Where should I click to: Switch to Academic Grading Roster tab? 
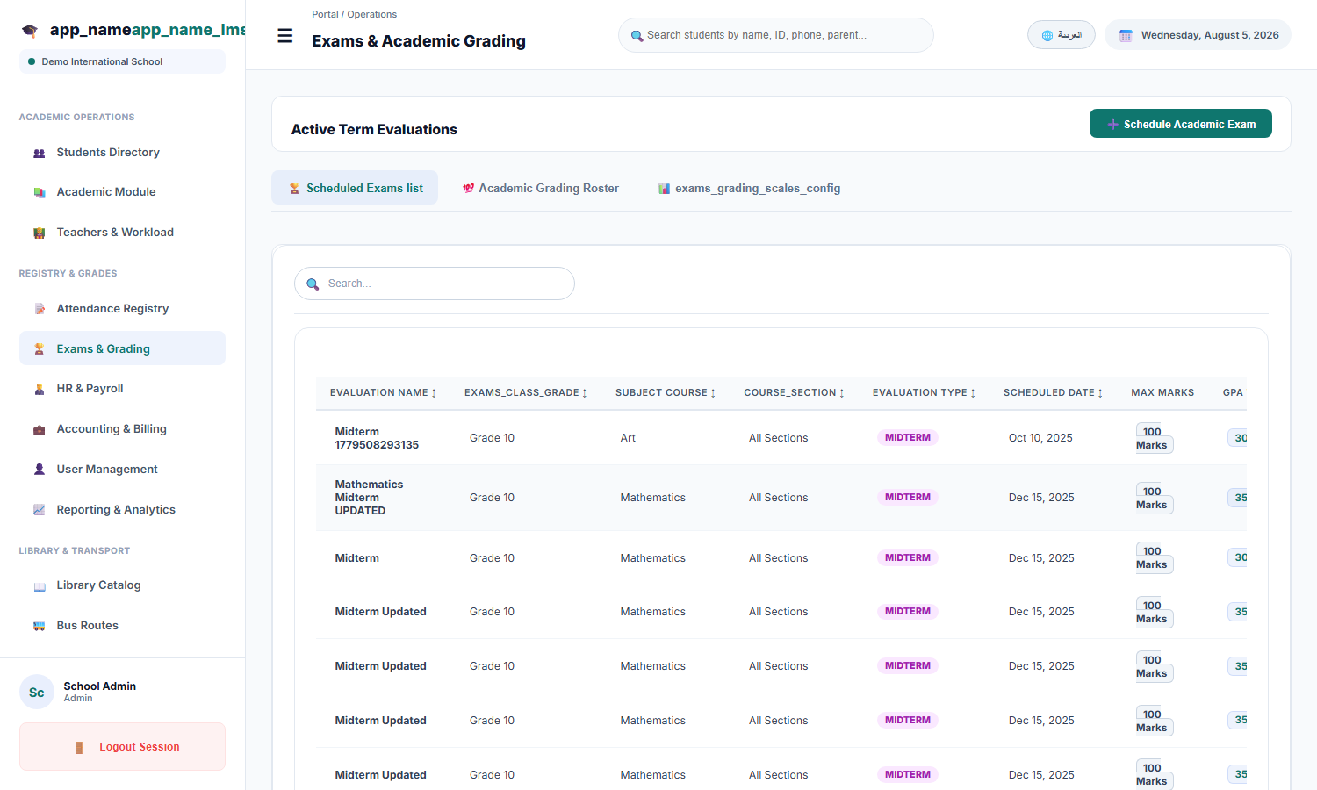[541, 188]
